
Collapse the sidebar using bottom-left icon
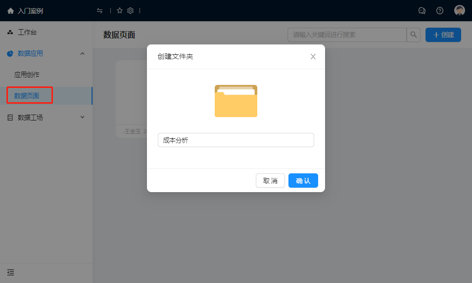[10, 272]
